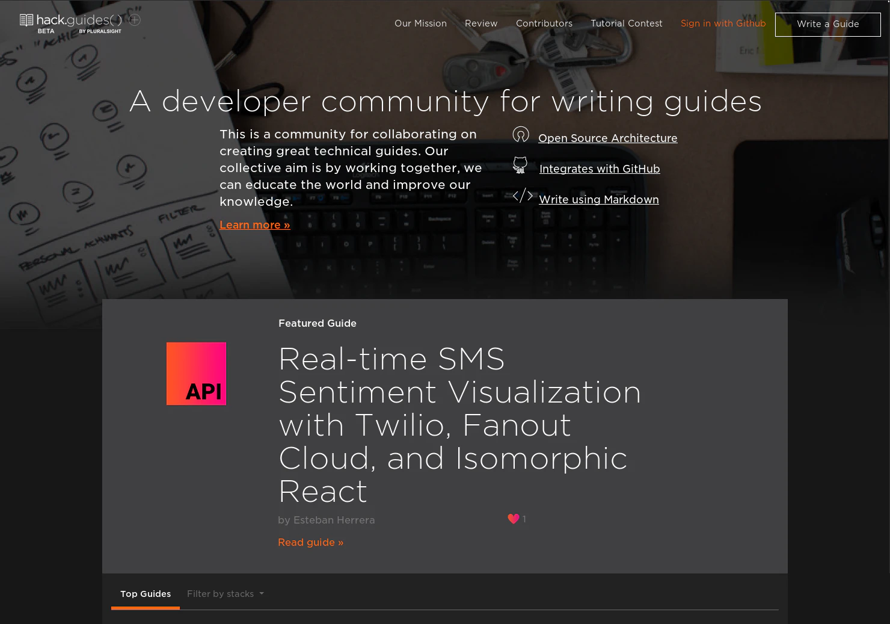Click author name Esteban Herrera
The width and height of the screenshot is (890, 624).
[x=334, y=520]
